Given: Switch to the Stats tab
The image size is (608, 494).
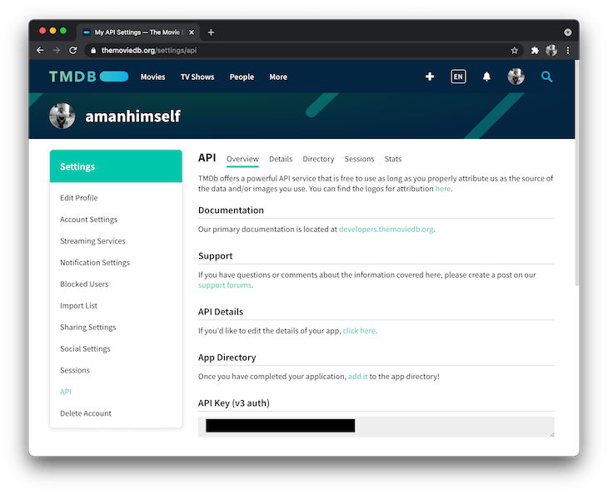Looking at the screenshot, I should tap(393, 159).
